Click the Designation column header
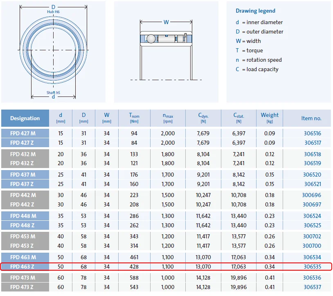Image resolution: width=333 pixels, height=296 pixels. point(25,118)
